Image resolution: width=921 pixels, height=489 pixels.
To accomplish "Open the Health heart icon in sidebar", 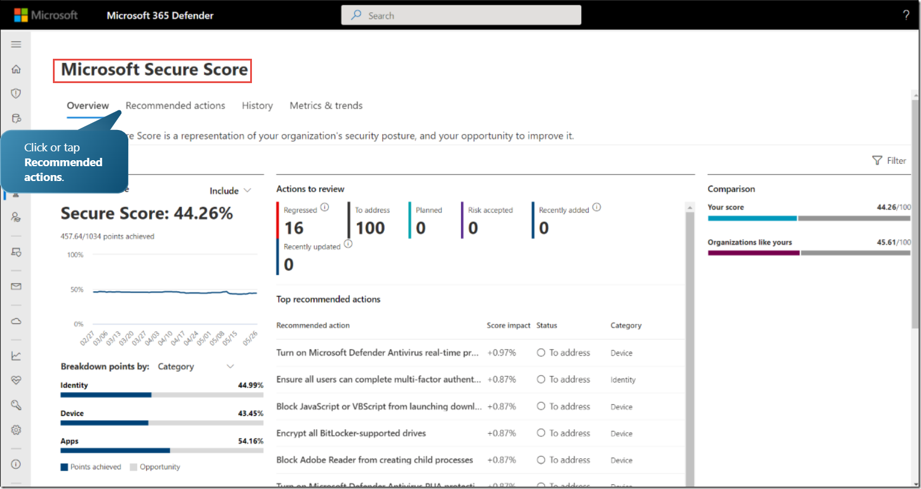I will point(16,380).
